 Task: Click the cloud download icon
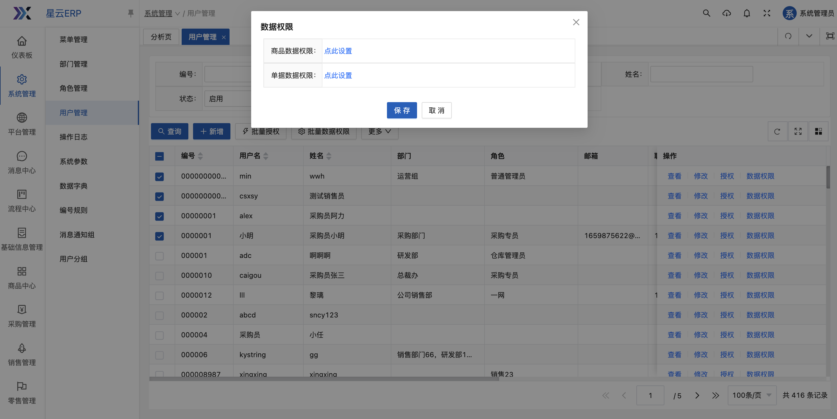tap(727, 13)
